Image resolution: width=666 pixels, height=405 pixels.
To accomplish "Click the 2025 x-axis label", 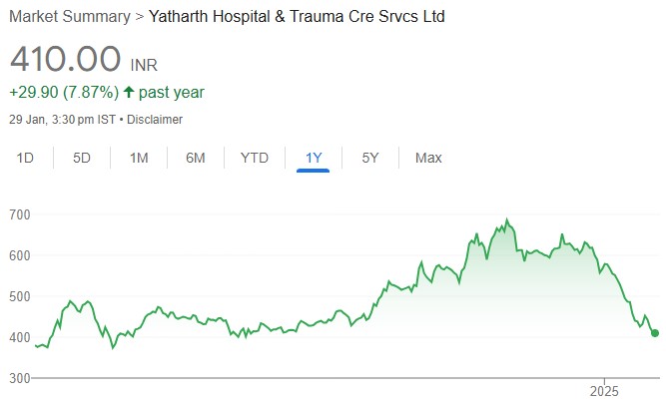I will tap(605, 390).
